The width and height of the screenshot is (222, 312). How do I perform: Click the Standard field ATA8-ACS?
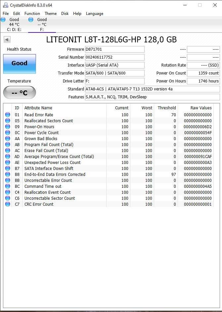click(x=153, y=89)
